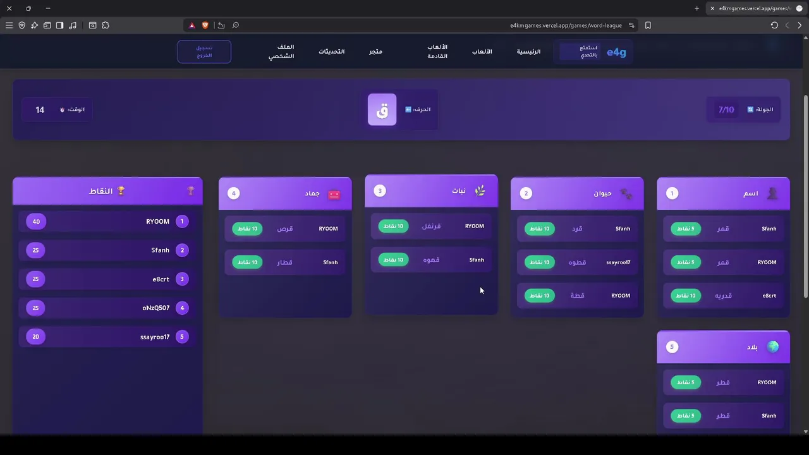Open the الألعاب games menu item
Image resolution: width=809 pixels, height=455 pixels.
click(x=482, y=51)
